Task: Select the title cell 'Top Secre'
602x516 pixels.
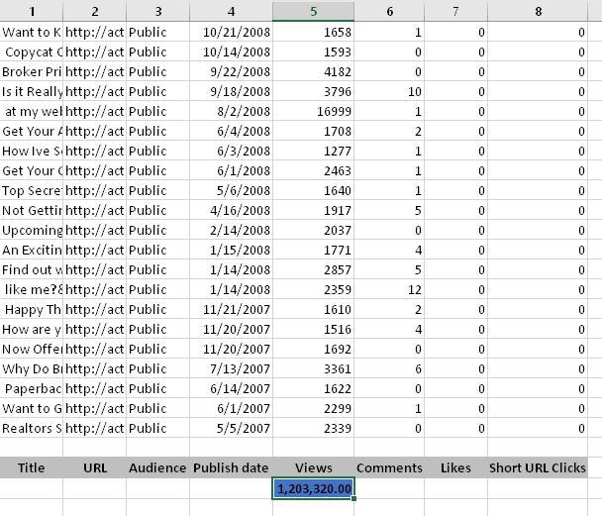Action: pos(32,190)
